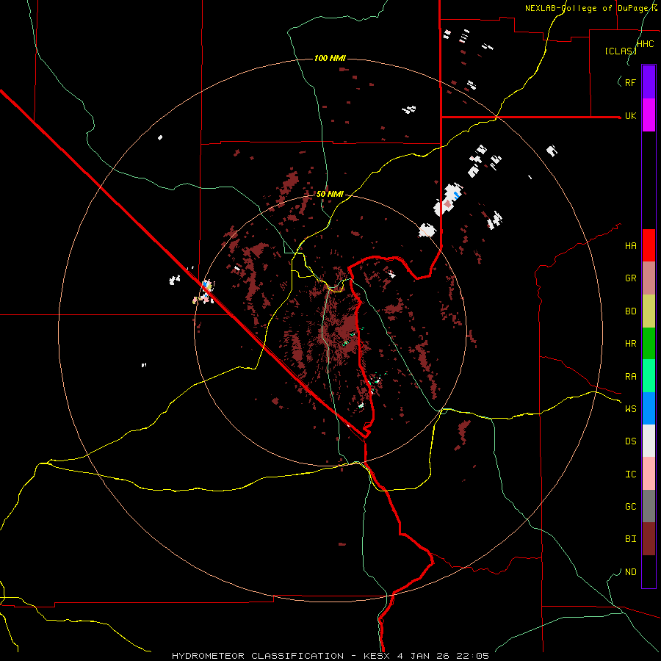This screenshot has width=661, height=661.
Task: Pick the RA light green swatch
Action: (649, 376)
